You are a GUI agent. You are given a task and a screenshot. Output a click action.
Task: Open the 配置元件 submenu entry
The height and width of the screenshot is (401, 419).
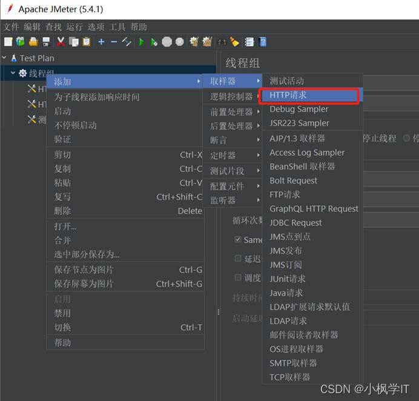(x=233, y=186)
